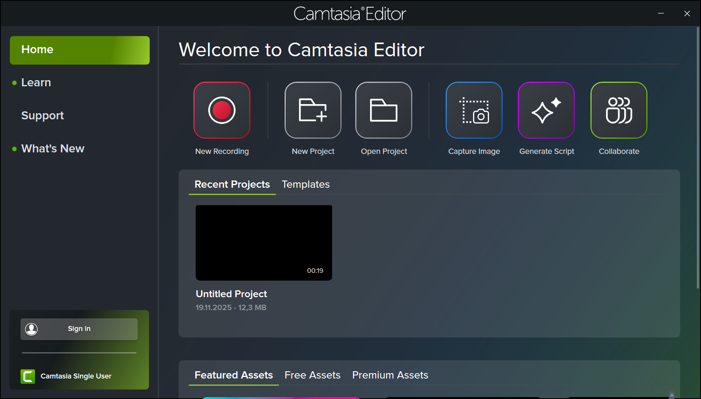Screen dimensions: 701x399
Task: Select the Featured Assets tab
Action: coord(234,375)
